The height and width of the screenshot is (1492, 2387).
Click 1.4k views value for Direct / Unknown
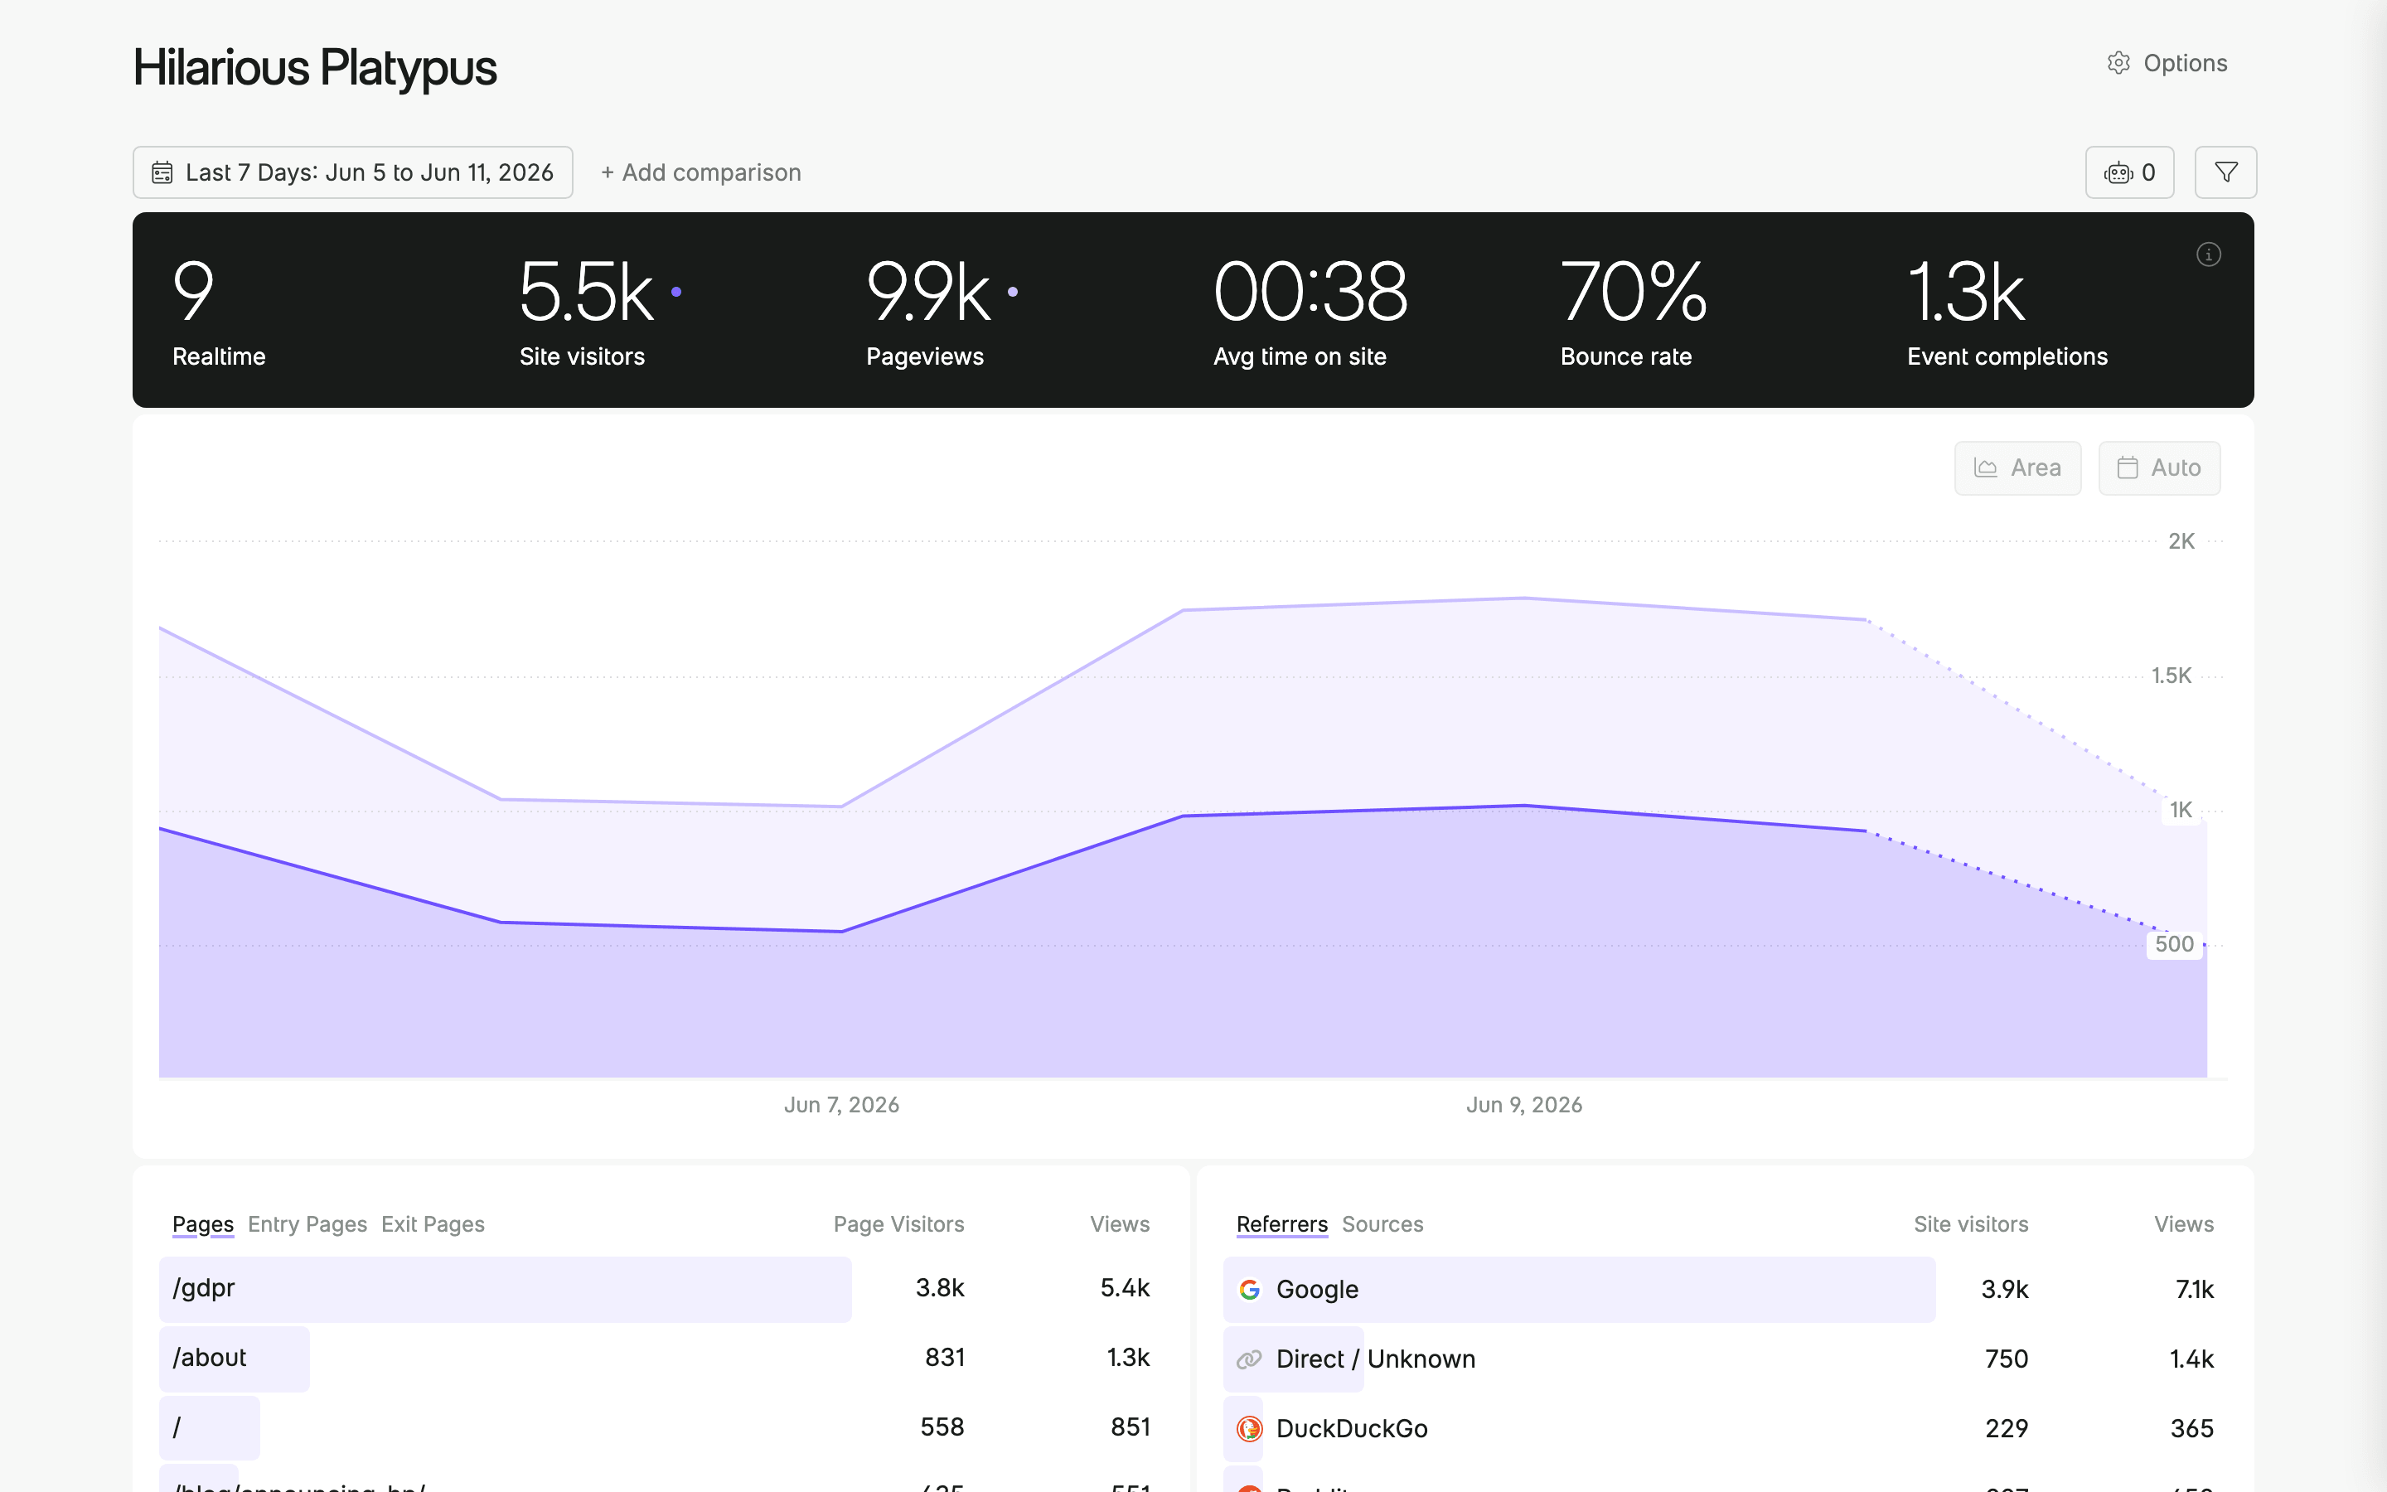click(2191, 1359)
